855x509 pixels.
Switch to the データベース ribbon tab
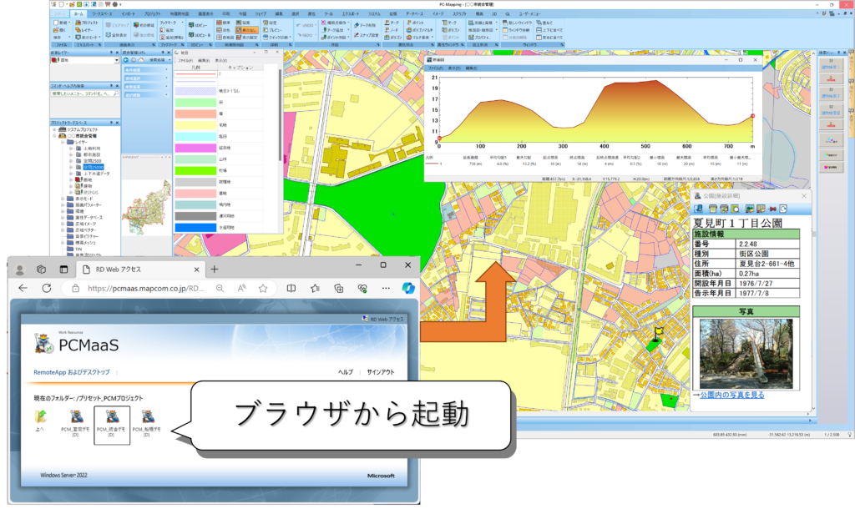click(414, 13)
